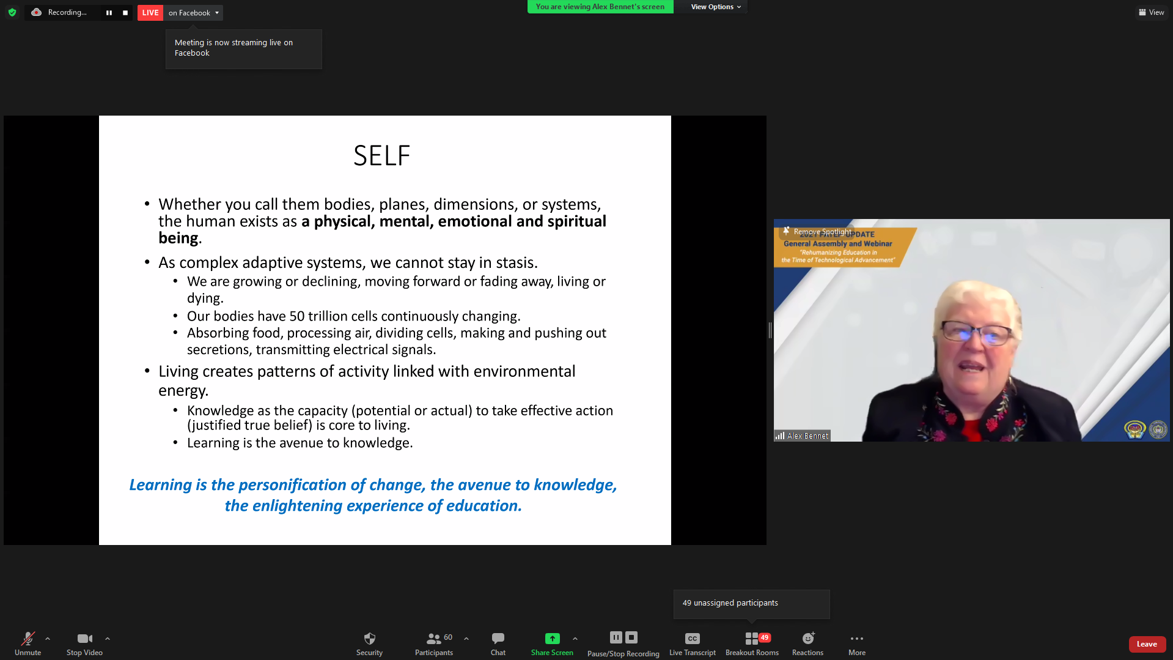
Task: Open the Security shield icon
Action: (x=369, y=639)
